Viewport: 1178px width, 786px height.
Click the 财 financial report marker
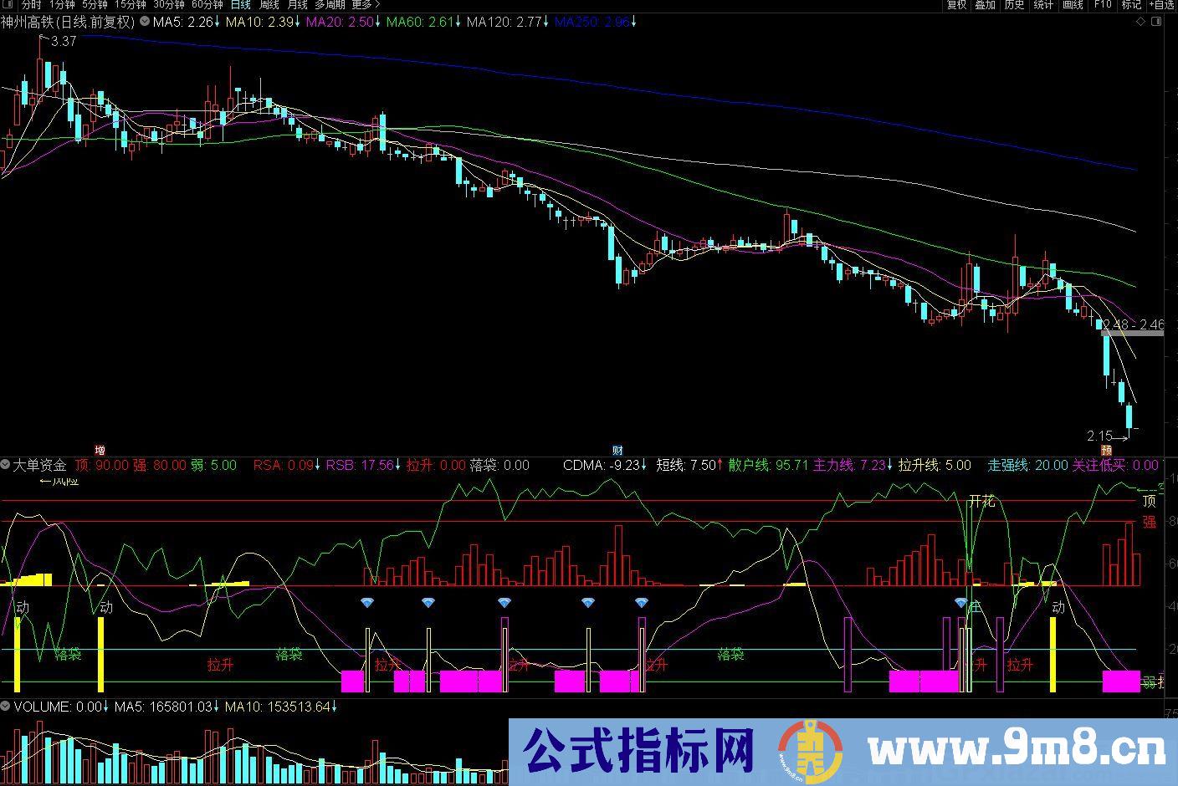point(617,450)
